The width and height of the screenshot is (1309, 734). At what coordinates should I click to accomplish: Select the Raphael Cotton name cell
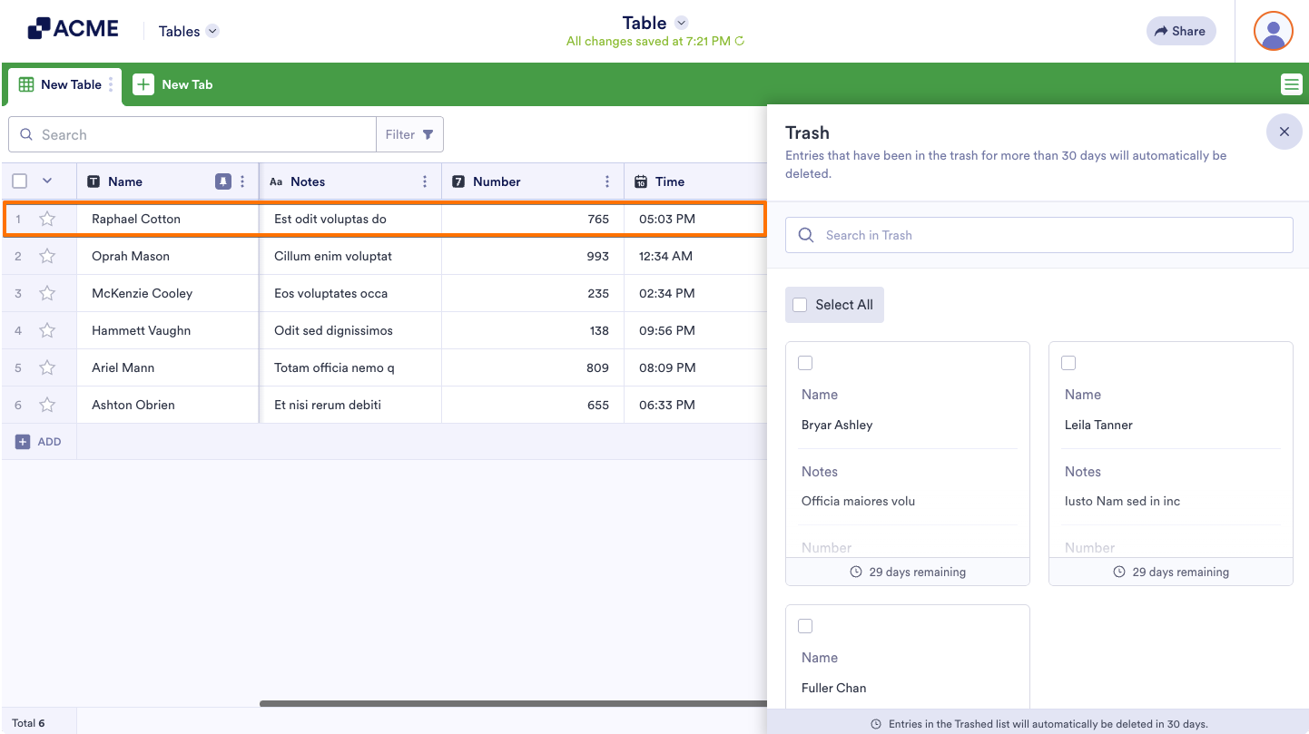[x=168, y=219]
